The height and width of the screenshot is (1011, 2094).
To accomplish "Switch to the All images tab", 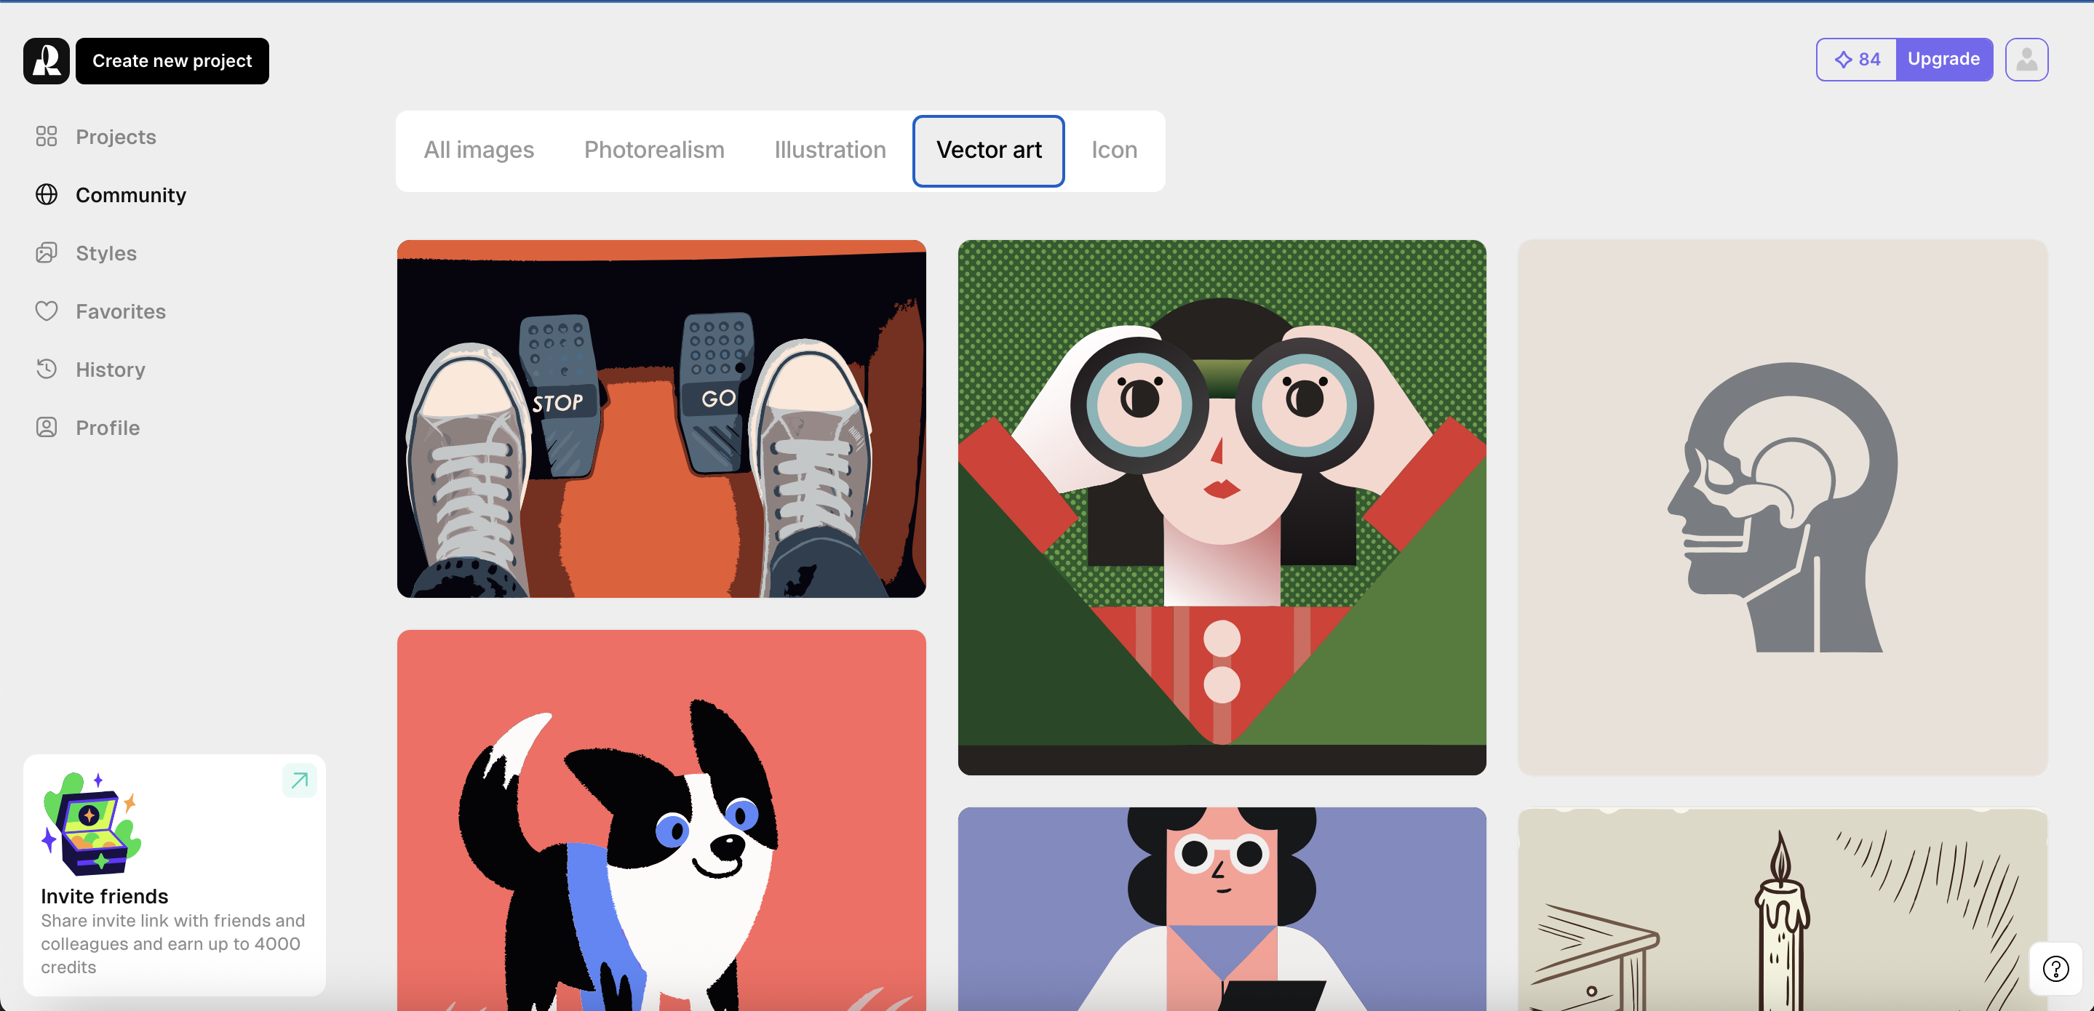I will coord(479,151).
